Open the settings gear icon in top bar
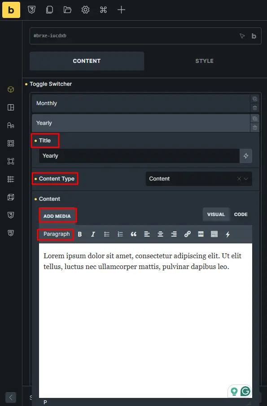This screenshot has width=267, height=406. pos(85,10)
